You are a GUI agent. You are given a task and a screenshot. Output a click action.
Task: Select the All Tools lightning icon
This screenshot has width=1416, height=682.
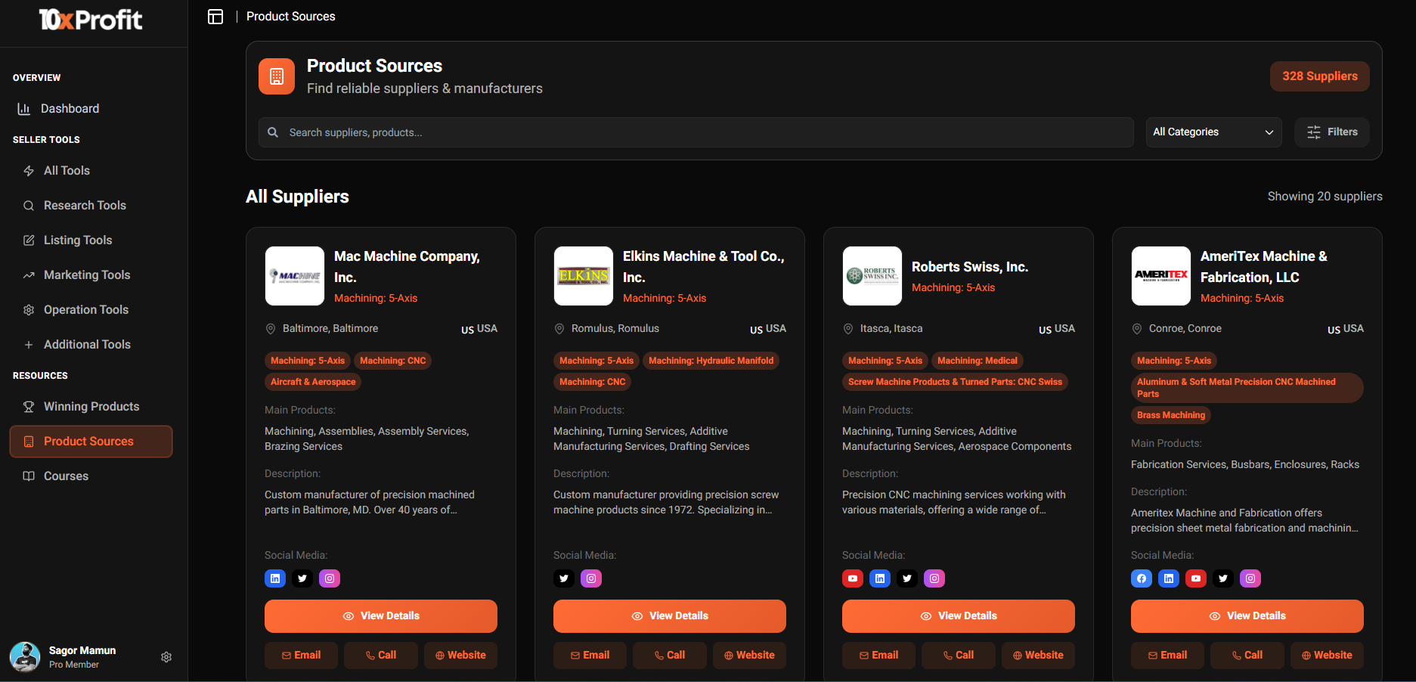tap(28, 170)
